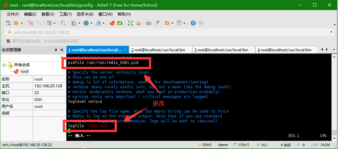
Task: Click the Lock screen padlock icon
Action: click(138, 23)
